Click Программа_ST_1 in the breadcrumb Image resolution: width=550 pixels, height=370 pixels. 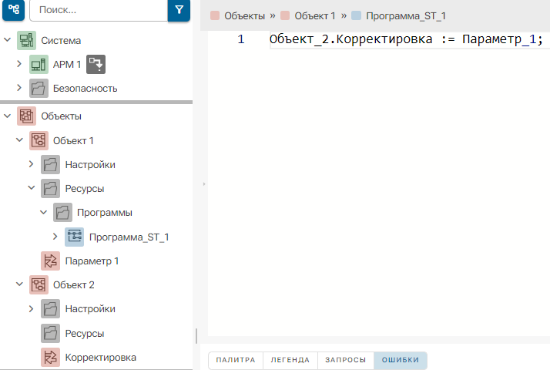[x=406, y=16]
